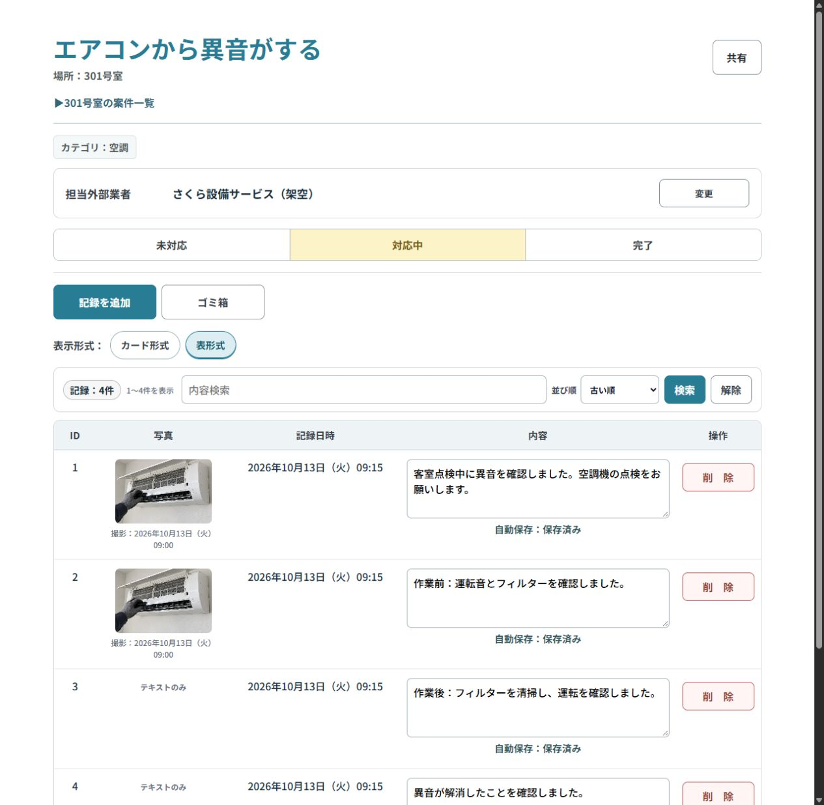Delete record 3 with 削除 button
The width and height of the screenshot is (824, 805).
[718, 696]
